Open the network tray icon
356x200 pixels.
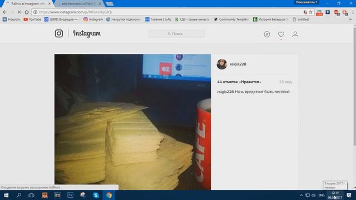tap(308, 195)
